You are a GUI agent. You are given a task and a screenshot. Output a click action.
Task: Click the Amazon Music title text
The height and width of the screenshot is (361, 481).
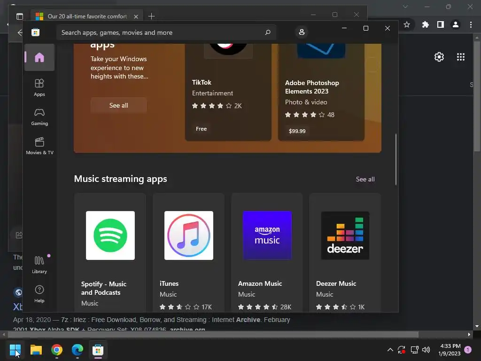pos(260,283)
